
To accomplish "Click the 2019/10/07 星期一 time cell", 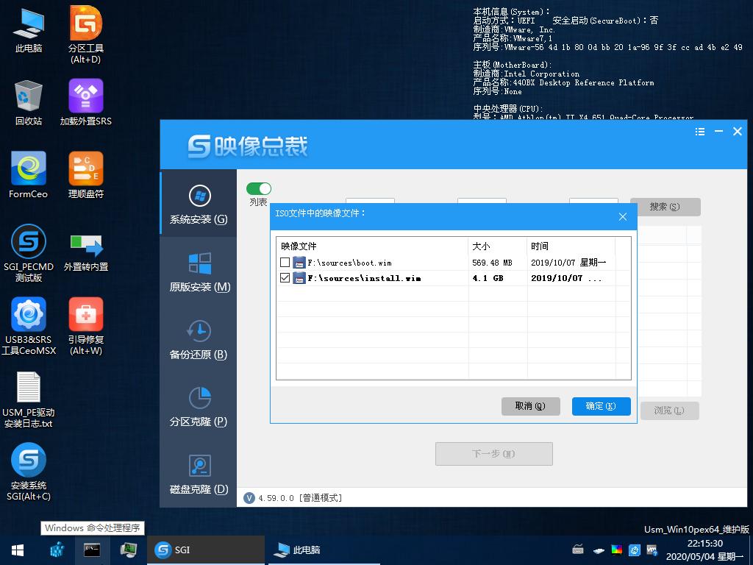I will tap(568, 263).
